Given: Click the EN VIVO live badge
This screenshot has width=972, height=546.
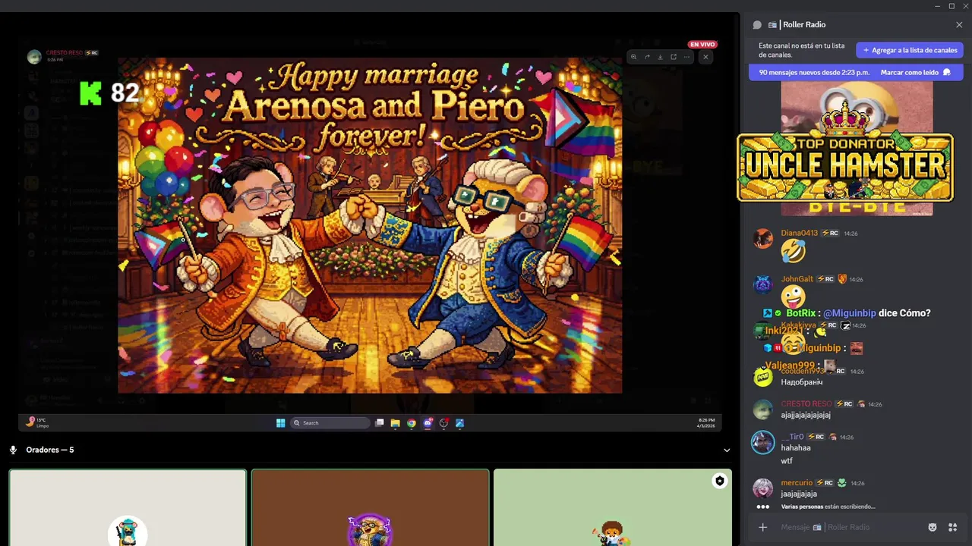Looking at the screenshot, I should coord(702,45).
